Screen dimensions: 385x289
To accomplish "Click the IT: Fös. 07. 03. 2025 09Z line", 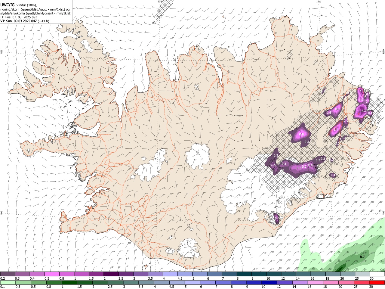I will click(x=19, y=17).
